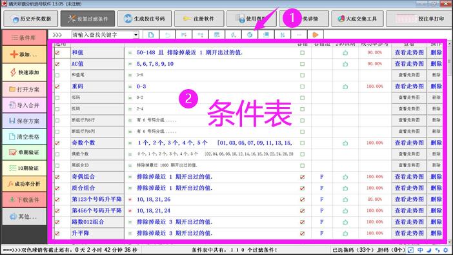Click the thumbs-up icon in 和值 row
The image size is (453, 255).
[x=345, y=53]
